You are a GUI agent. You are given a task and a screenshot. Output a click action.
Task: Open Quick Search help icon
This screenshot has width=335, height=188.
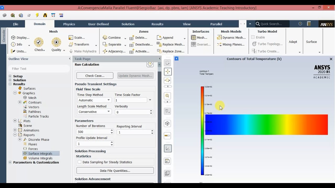pyautogui.click(x=300, y=24)
